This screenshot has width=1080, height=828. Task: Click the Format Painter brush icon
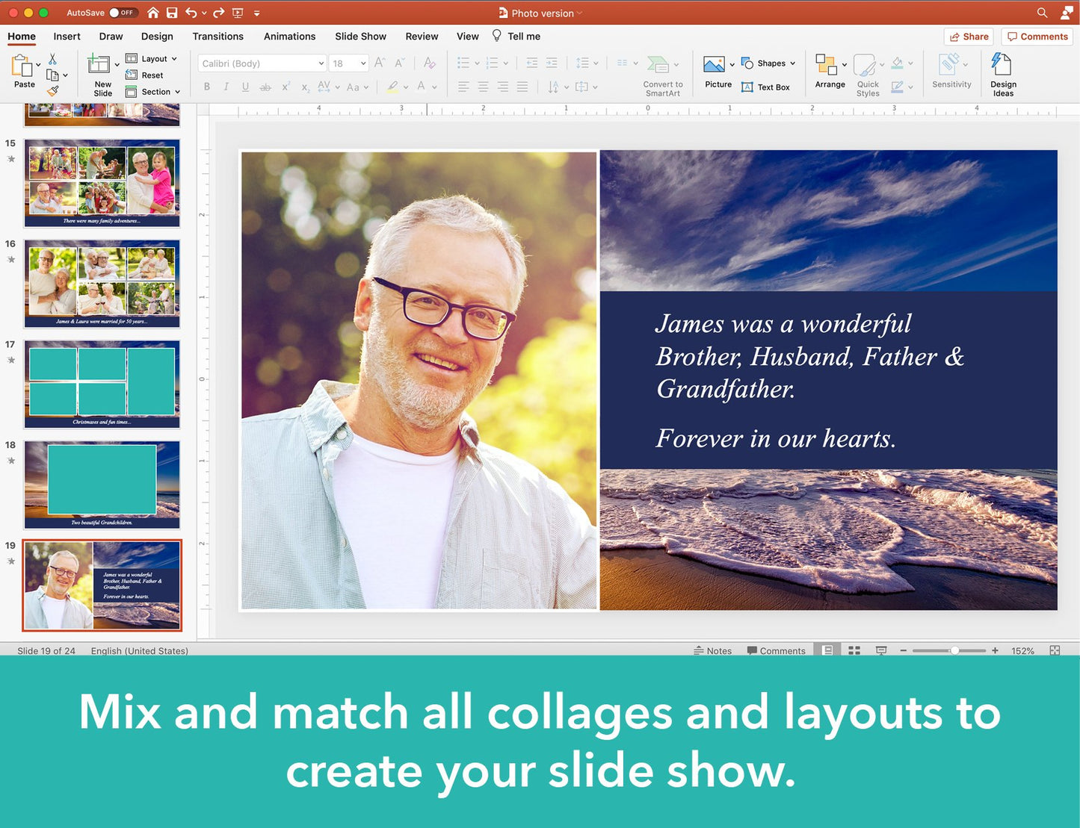click(x=53, y=91)
